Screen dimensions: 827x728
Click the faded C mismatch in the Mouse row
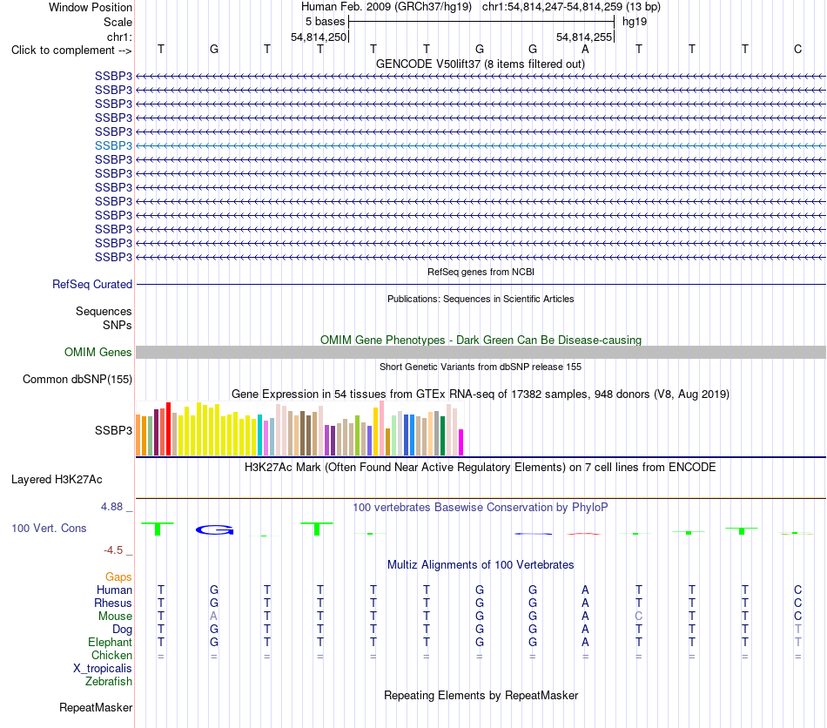click(638, 617)
